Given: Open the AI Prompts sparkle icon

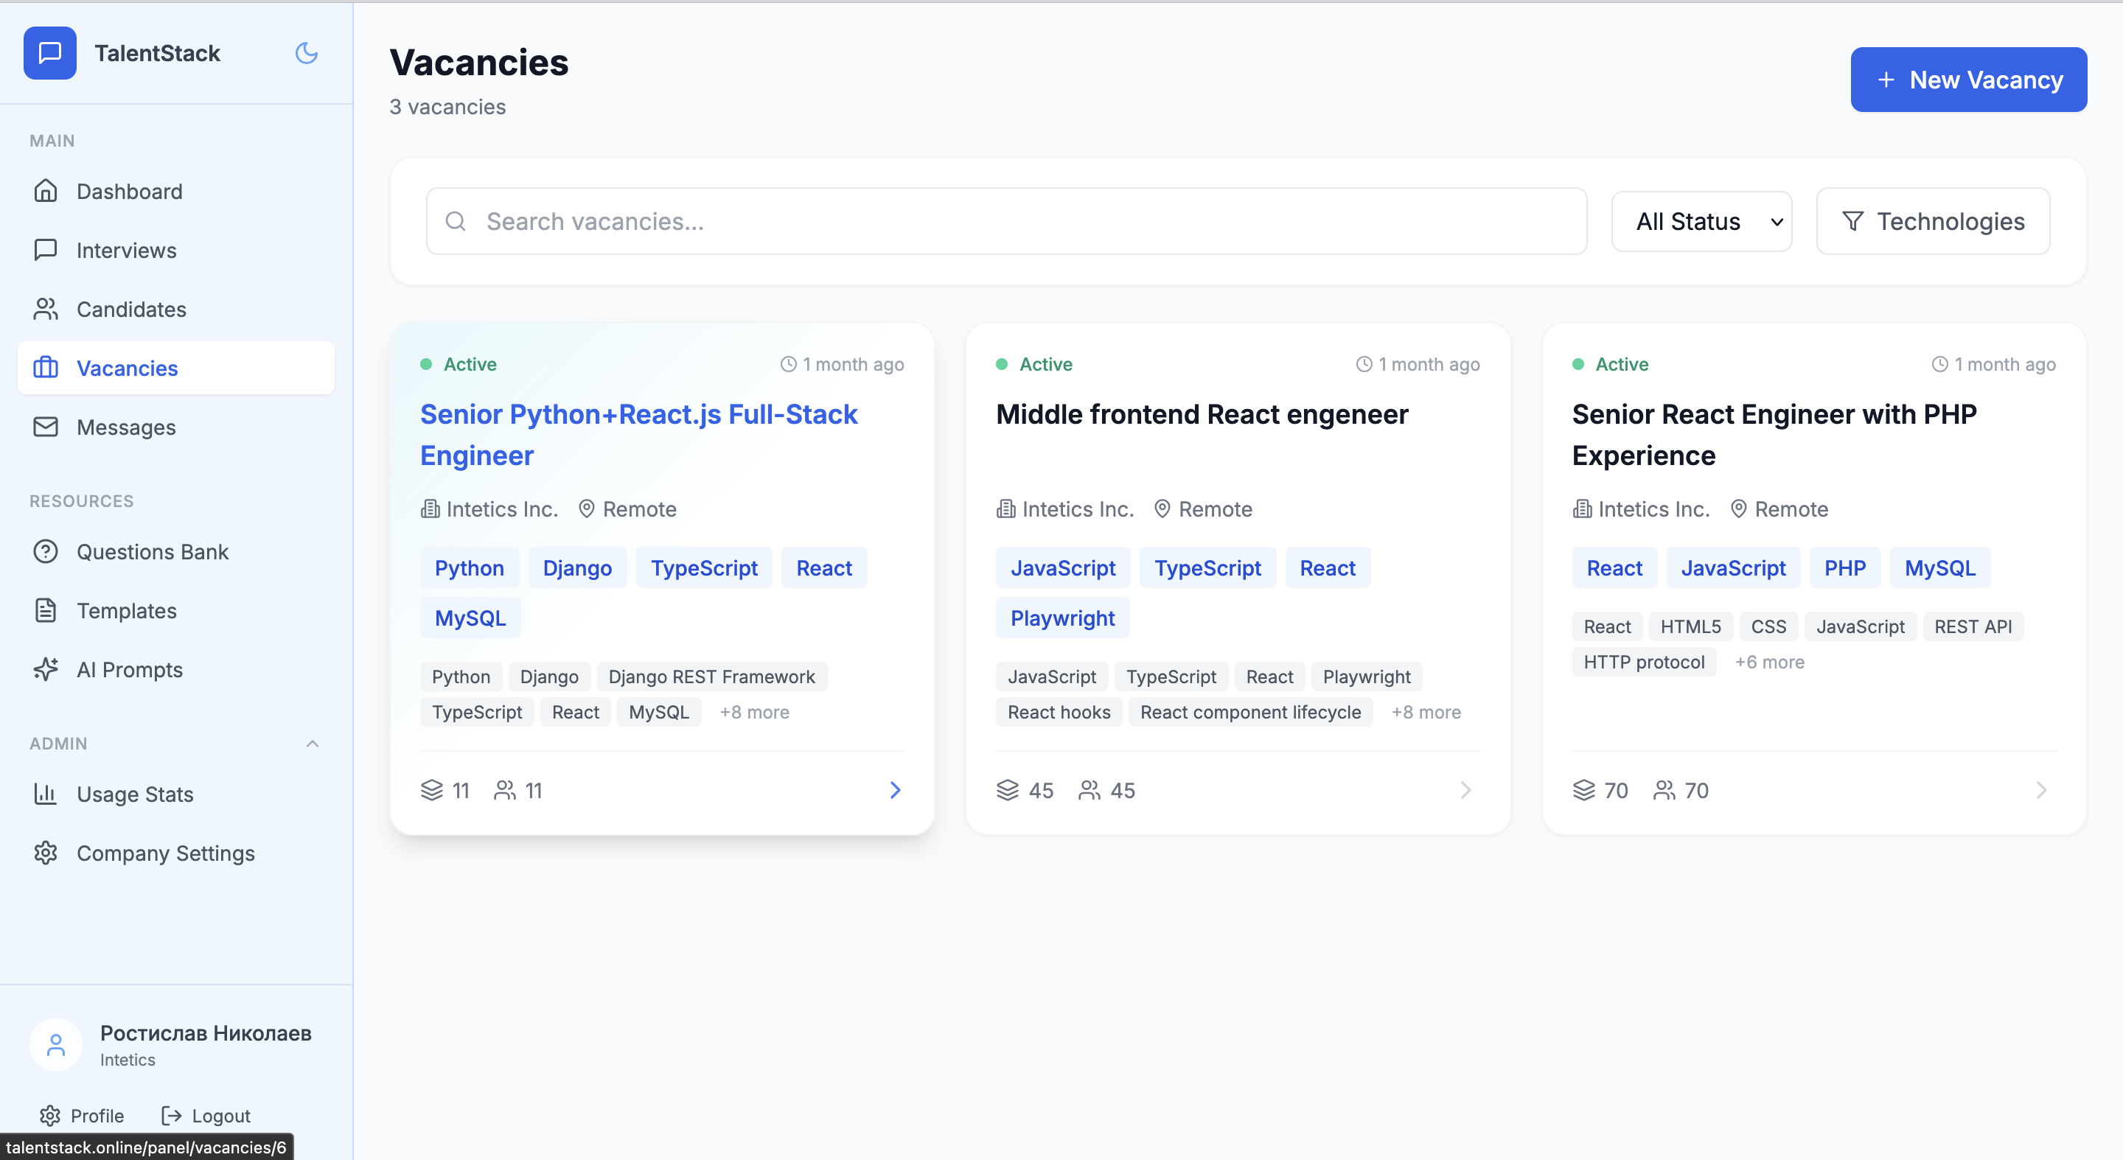Looking at the screenshot, I should tap(45, 669).
